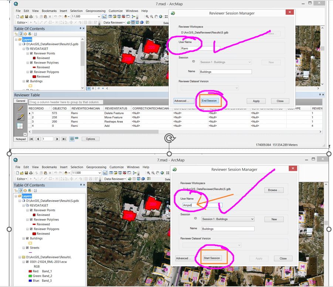This screenshot has height=287, width=333.
Task: Click the brush icon in the Reviewer Table sidebar
Action: [x=20, y=117]
